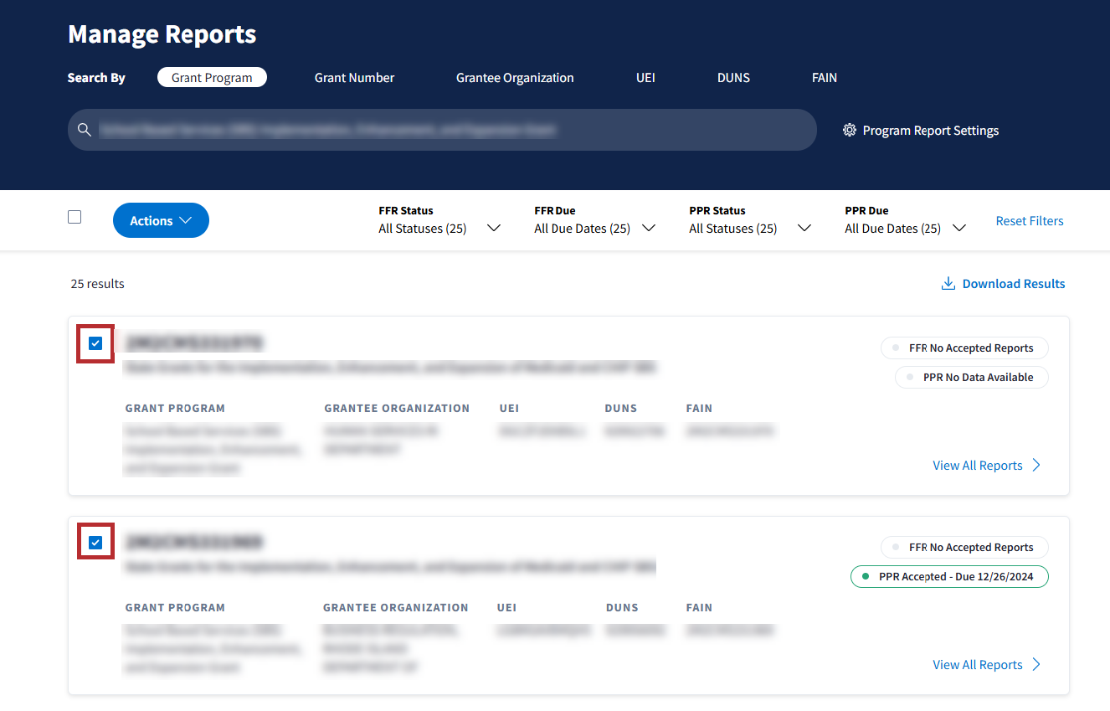Switch search to Grant Number tab
Image resolution: width=1110 pixels, height=711 pixels.
tap(354, 78)
